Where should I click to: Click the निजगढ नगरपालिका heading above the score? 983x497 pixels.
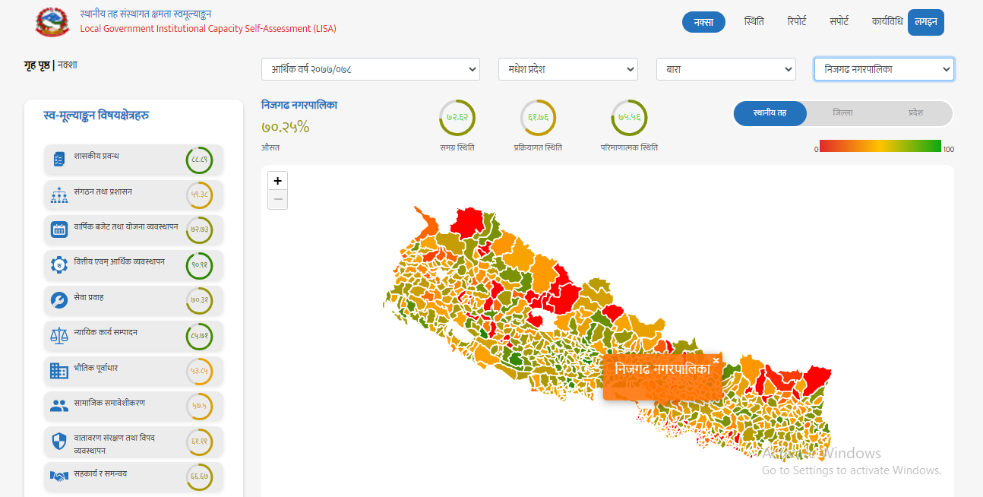[x=299, y=104]
